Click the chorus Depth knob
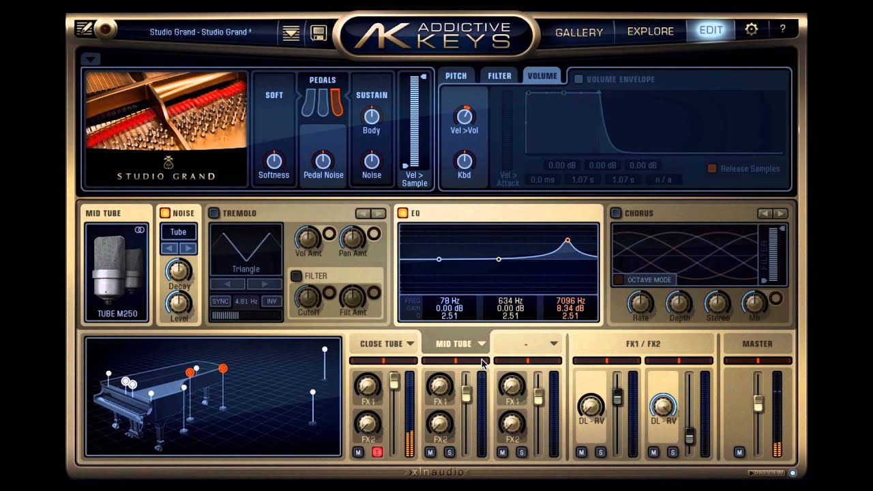This screenshot has width=873, height=491. 679,302
